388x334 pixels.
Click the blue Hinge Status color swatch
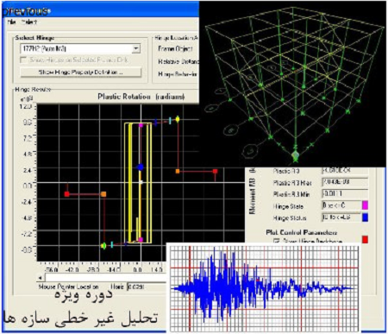coord(365,217)
